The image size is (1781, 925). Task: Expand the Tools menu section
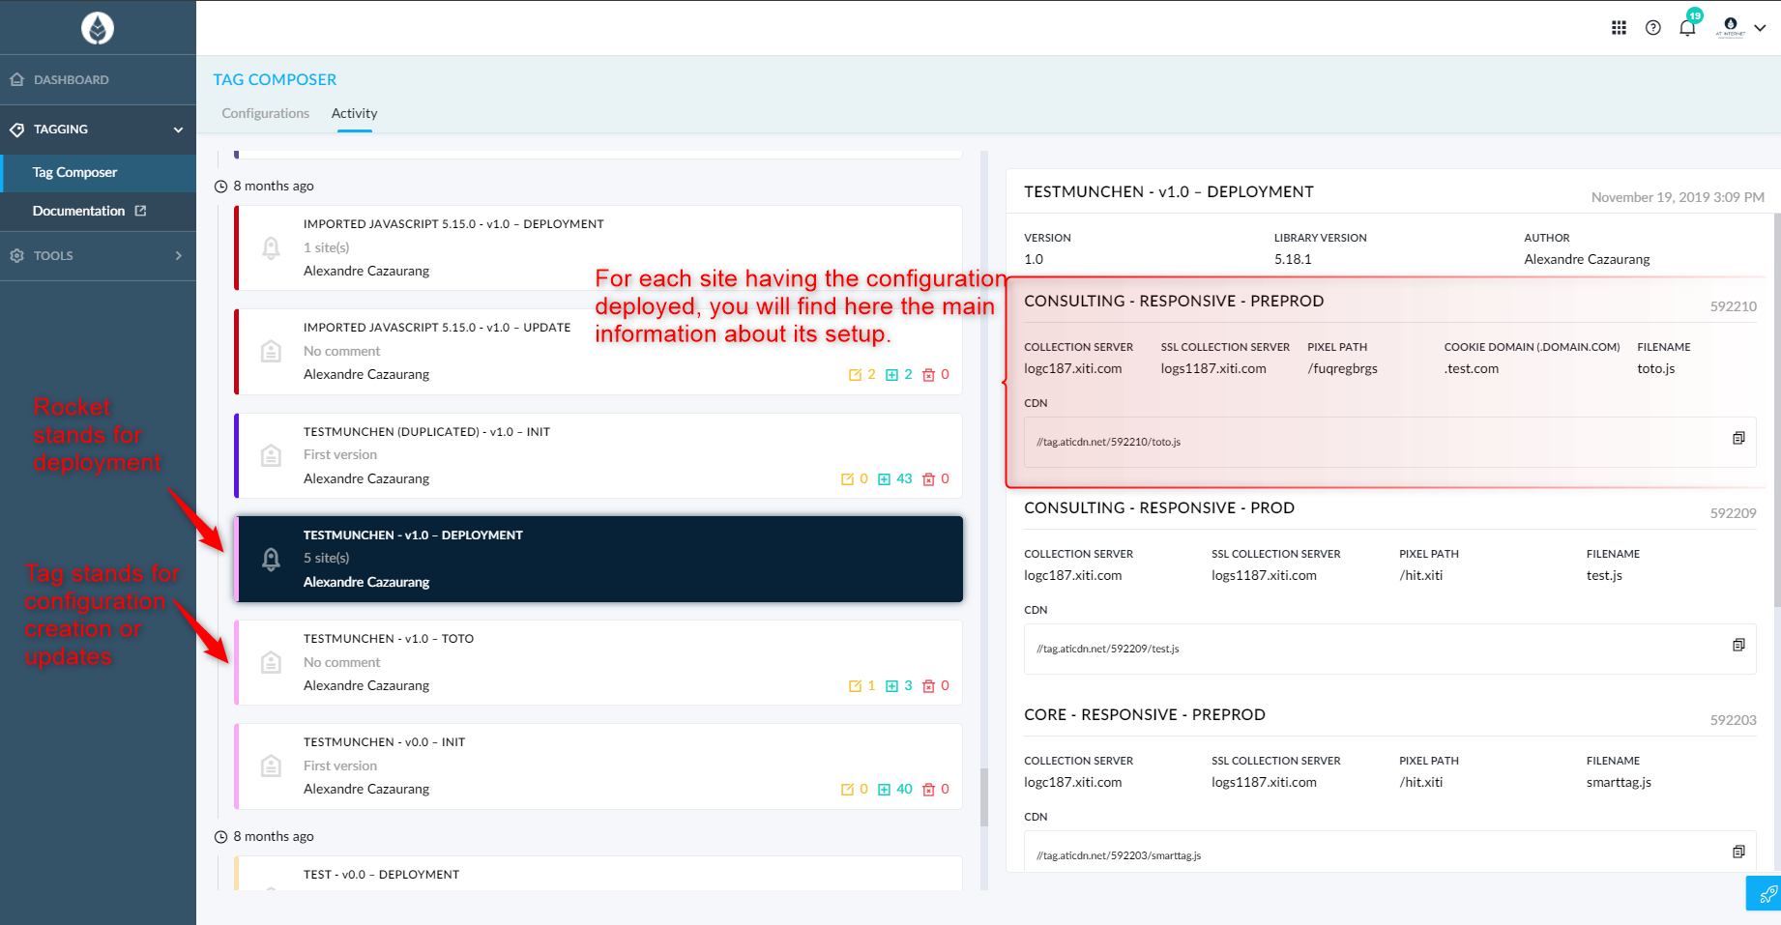tap(178, 256)
